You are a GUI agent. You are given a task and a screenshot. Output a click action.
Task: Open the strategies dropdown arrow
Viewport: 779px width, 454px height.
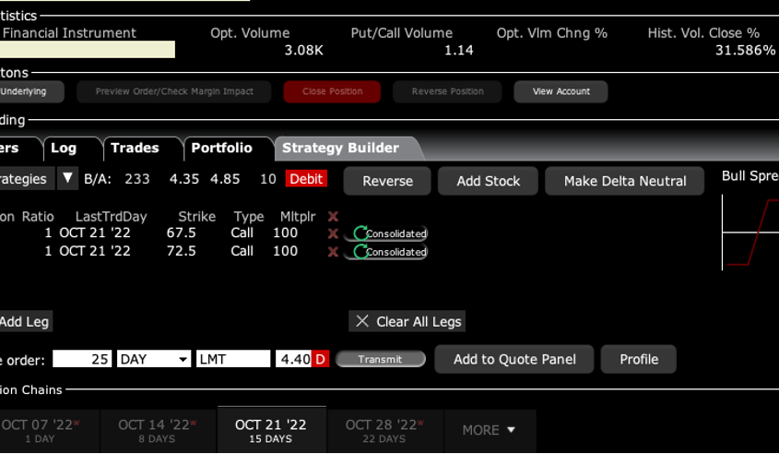tap(67, 178)
